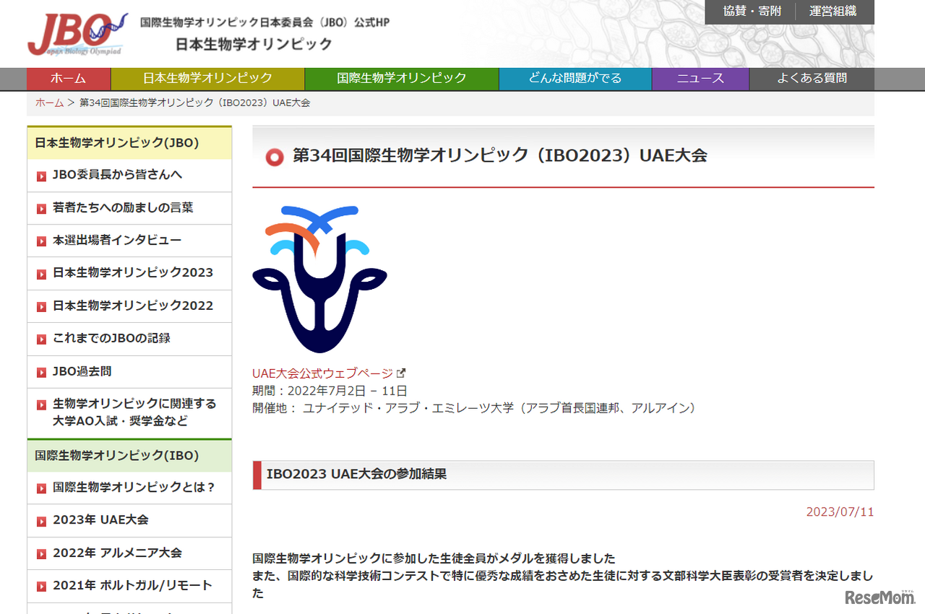Click the red arrow icon beside 国際生物学オリンピックとは？
The image size is (925, 614).
[x=41, y=488]
